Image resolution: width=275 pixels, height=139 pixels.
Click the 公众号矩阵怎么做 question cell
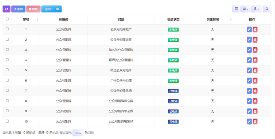point(121,111)
